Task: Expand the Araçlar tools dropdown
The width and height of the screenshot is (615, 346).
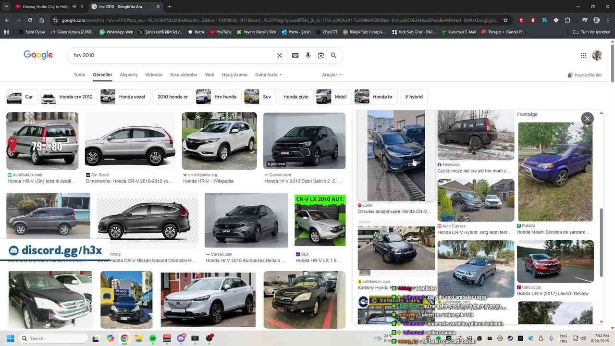Action: pos(332,75)
